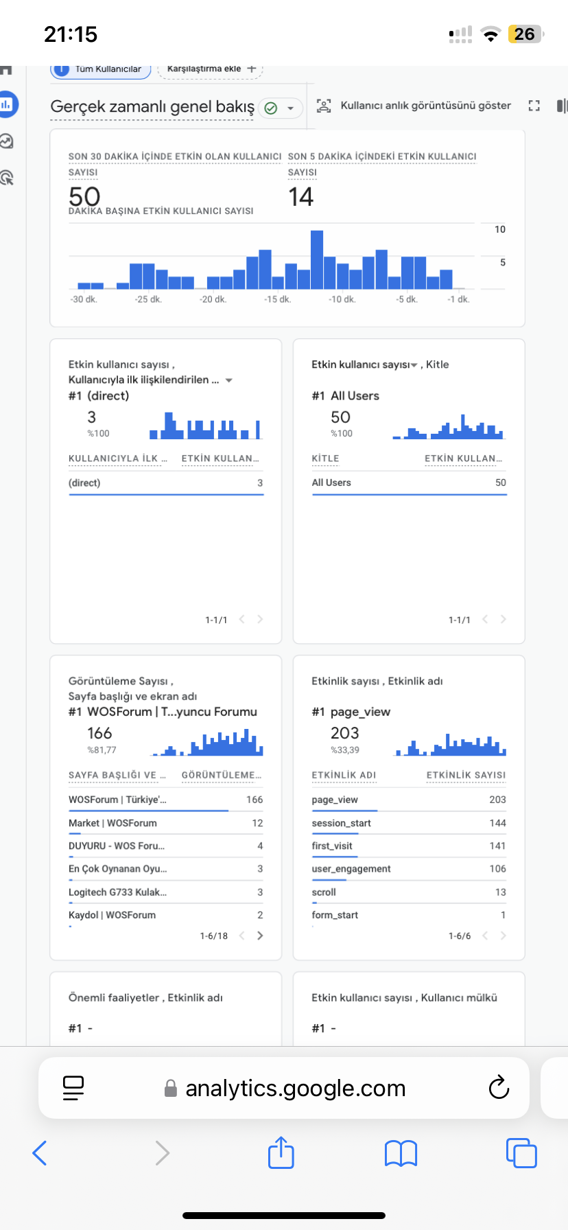Open the Advertising cursor icon in sidebar

point(6,178)
